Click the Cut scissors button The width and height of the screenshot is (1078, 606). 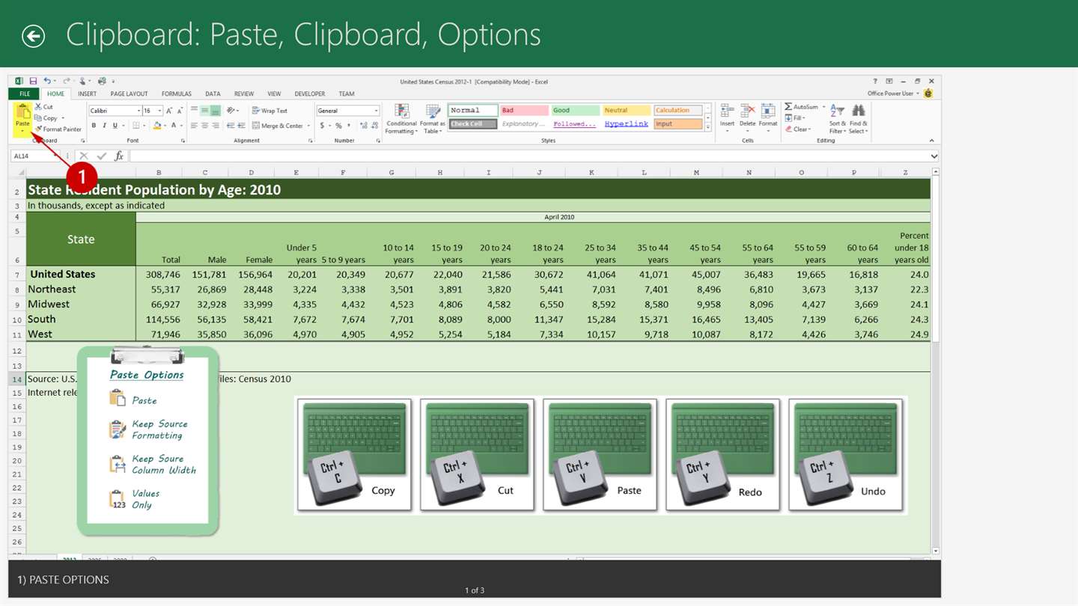click(x=44, y=107)
